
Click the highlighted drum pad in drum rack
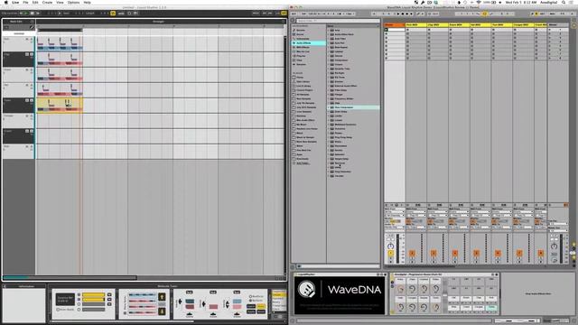[491, 307]
